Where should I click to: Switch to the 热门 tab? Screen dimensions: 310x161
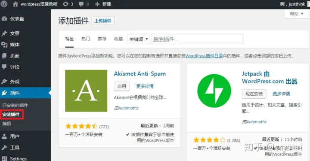[86, 39]
